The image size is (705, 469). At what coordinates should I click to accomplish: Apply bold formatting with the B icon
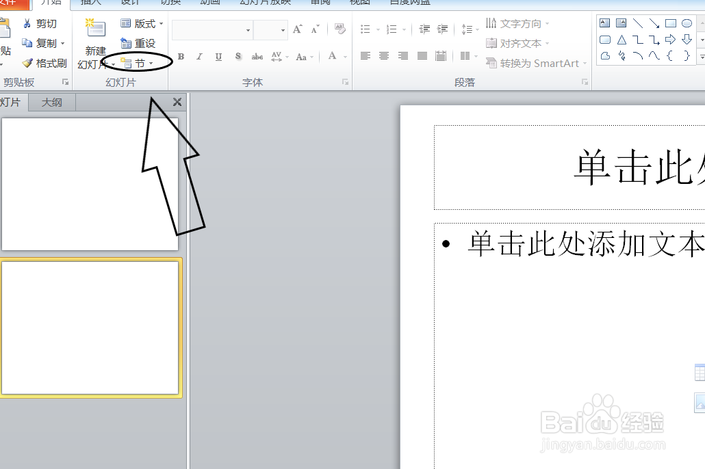[x=181, y=56]
